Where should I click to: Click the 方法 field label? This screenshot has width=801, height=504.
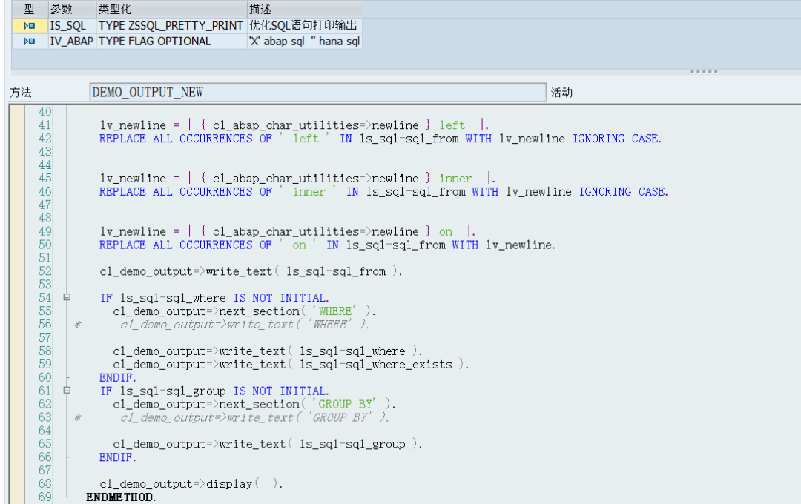[21, 93]
